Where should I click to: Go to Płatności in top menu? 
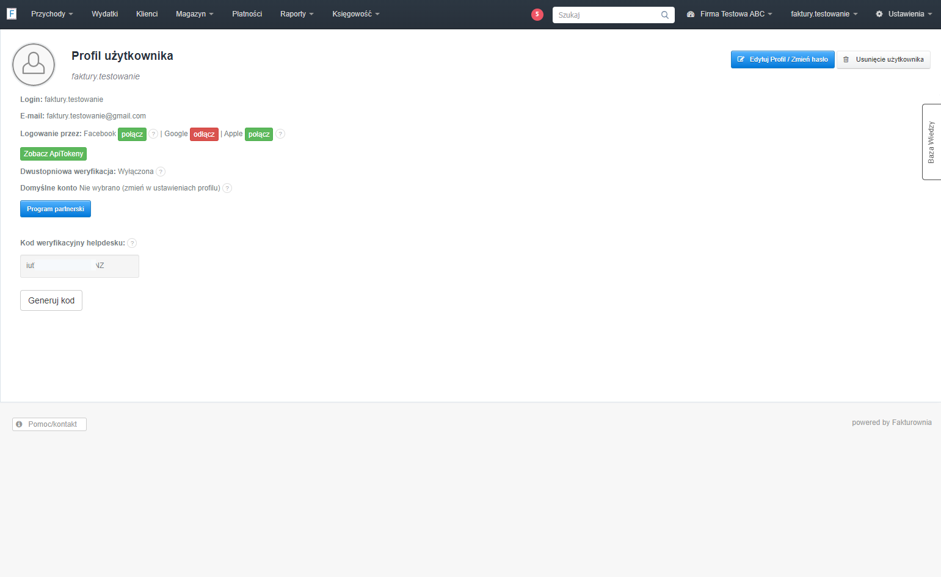point(247,14)
